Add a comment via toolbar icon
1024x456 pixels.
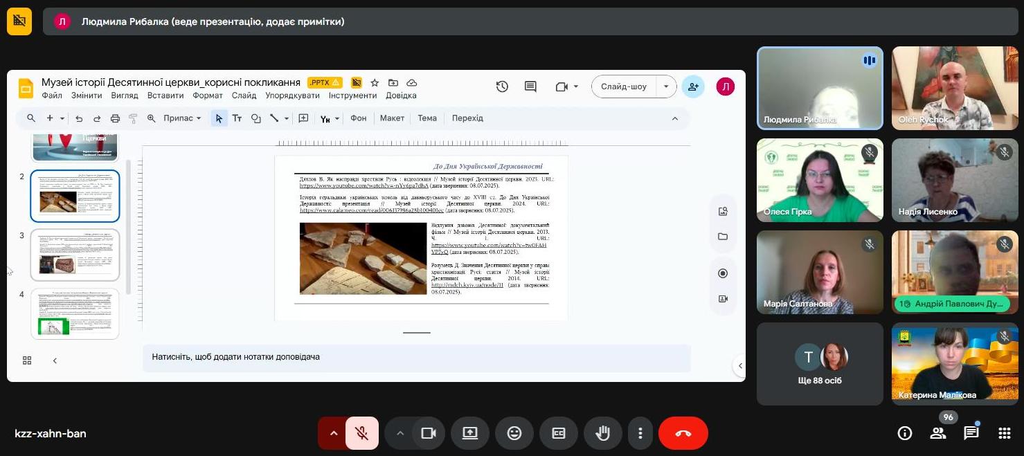point(303,118)
